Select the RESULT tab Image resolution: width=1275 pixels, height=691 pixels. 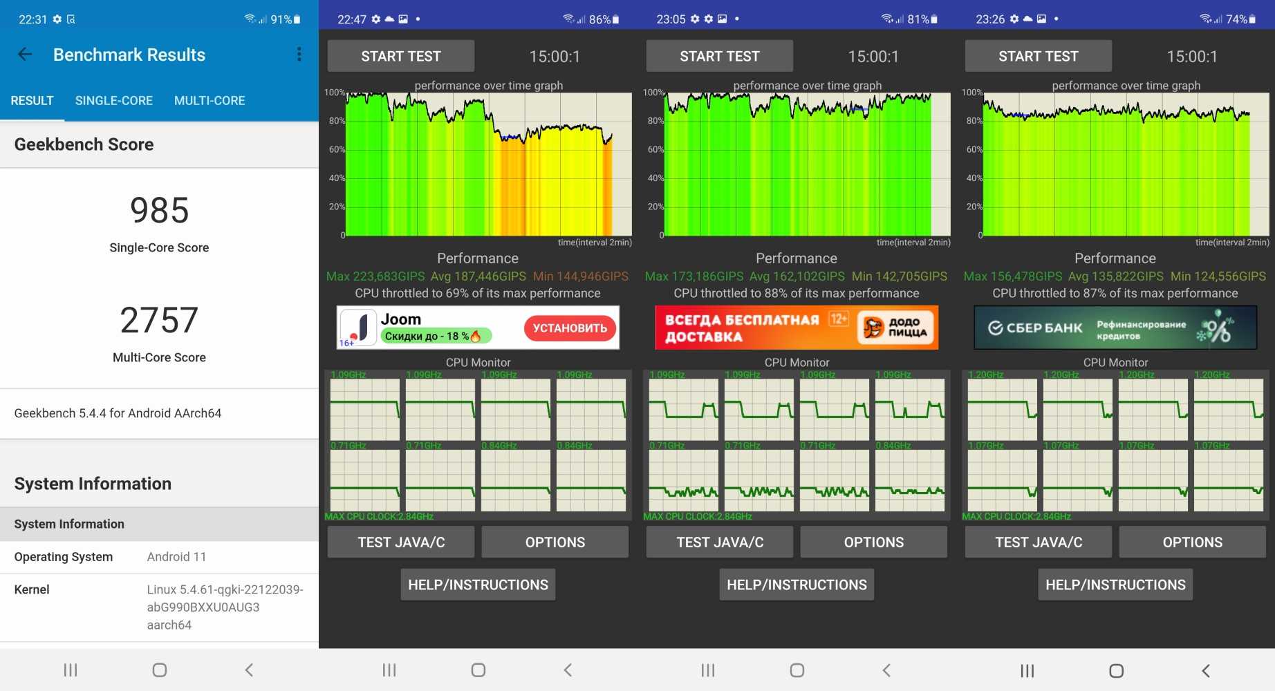[32, 101]
